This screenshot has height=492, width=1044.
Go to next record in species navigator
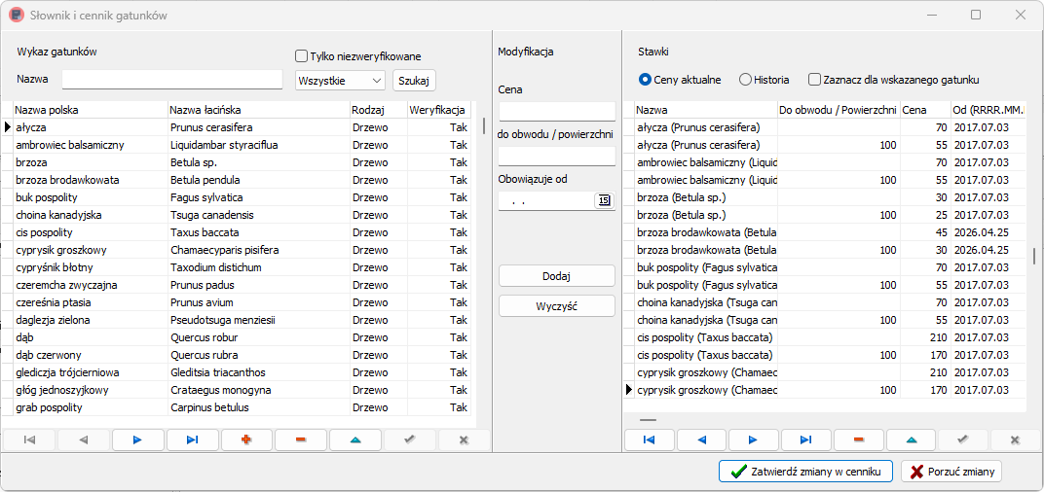[138, 439]
